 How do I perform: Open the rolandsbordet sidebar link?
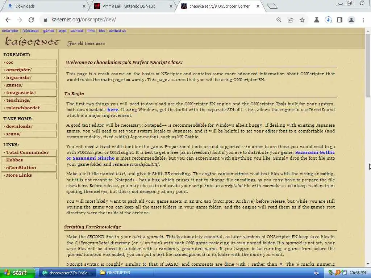tap(29, 108)
